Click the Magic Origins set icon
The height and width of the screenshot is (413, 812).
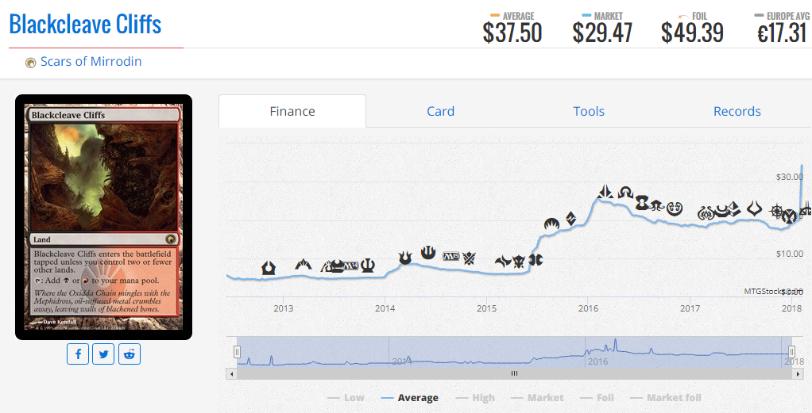pos(551,224)
